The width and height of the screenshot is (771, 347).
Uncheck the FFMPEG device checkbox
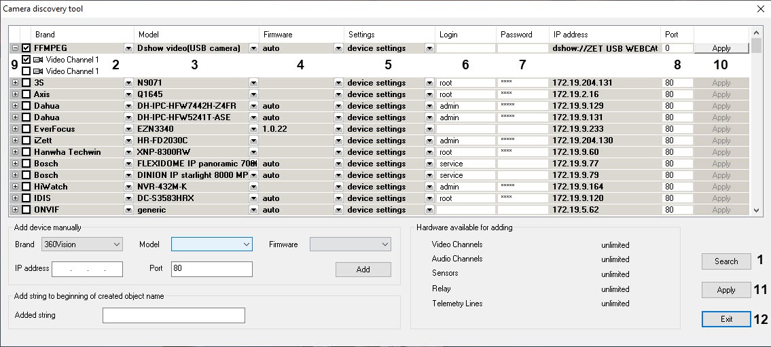[26, 48]
